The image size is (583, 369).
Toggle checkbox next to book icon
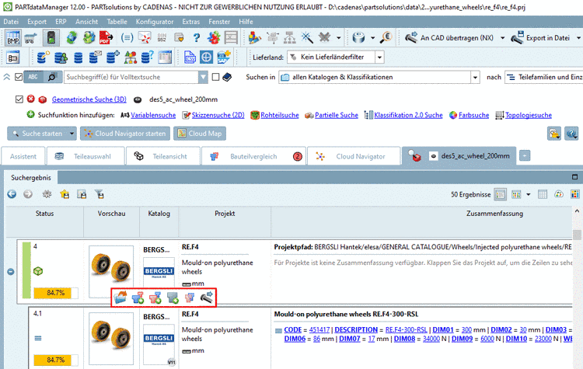point(215,77)
